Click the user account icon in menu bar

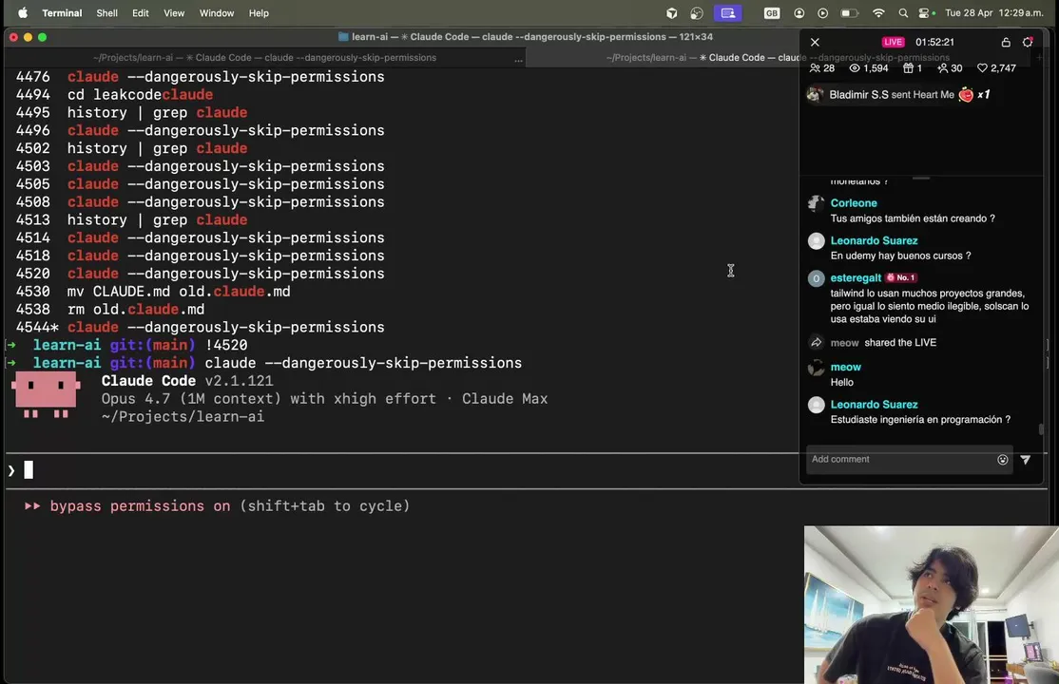[799, 13]
